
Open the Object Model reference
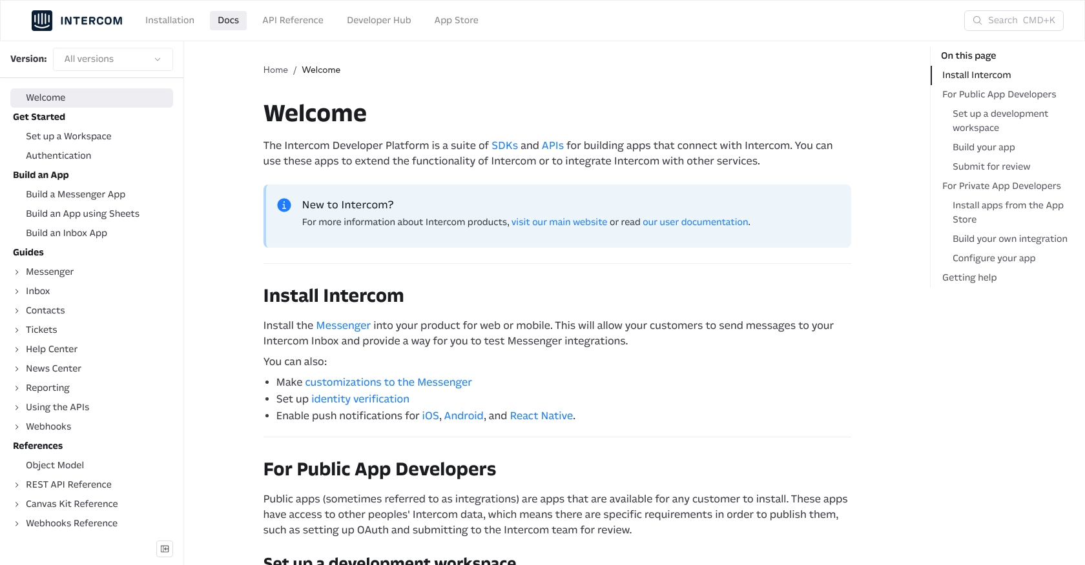(x=55, y=466)
